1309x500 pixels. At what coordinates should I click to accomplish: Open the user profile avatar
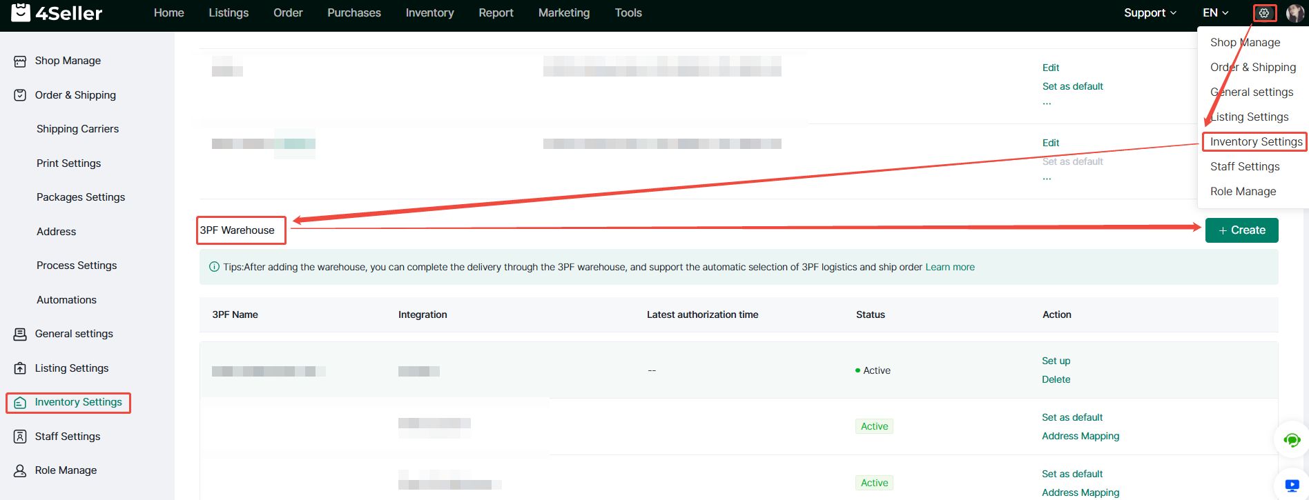click(x=1295, y=13)
